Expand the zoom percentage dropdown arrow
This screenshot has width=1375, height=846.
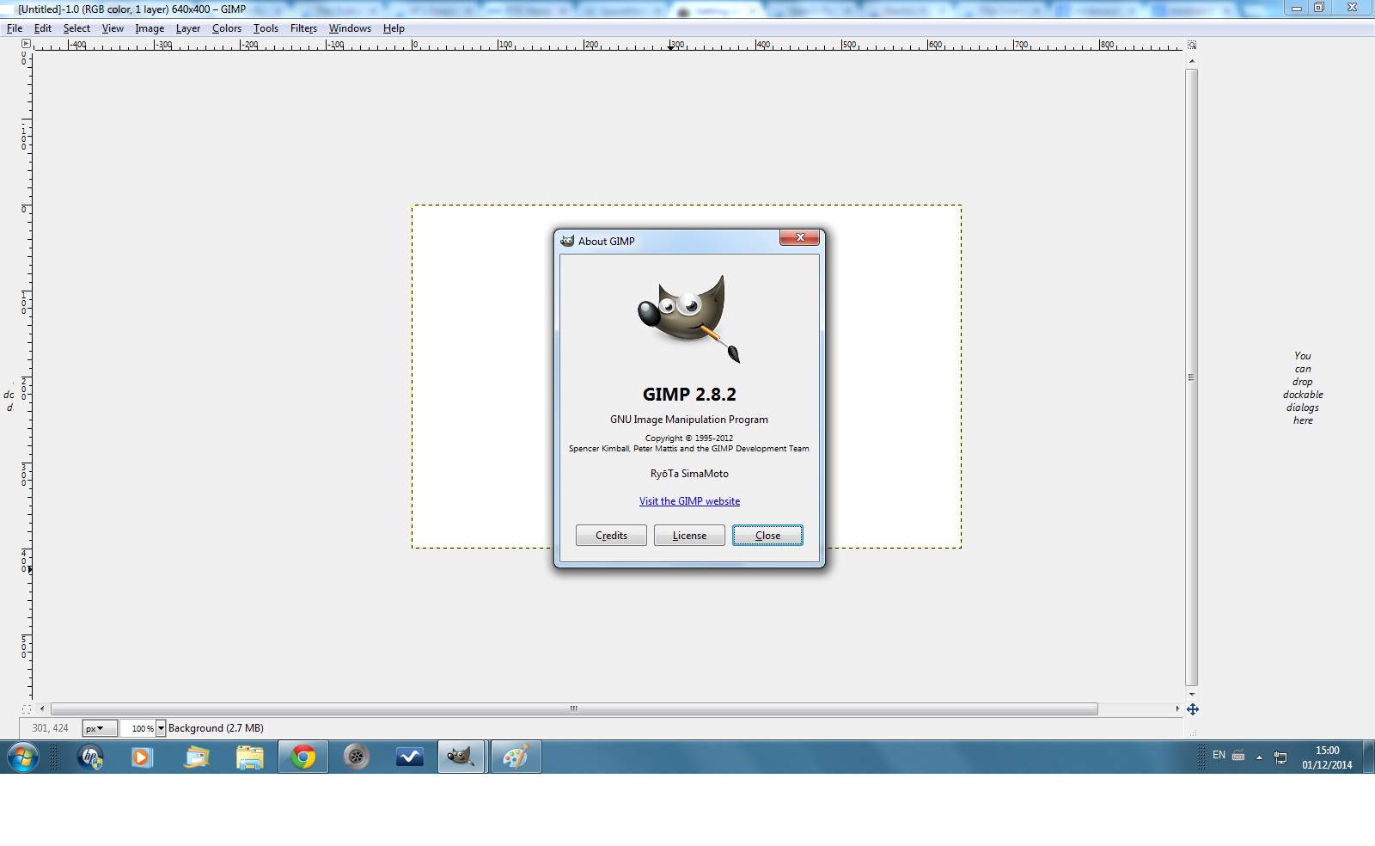(x=161, y=728)
